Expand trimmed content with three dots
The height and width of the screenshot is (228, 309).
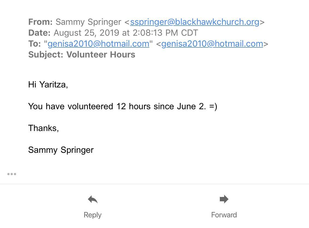(12, 174)
